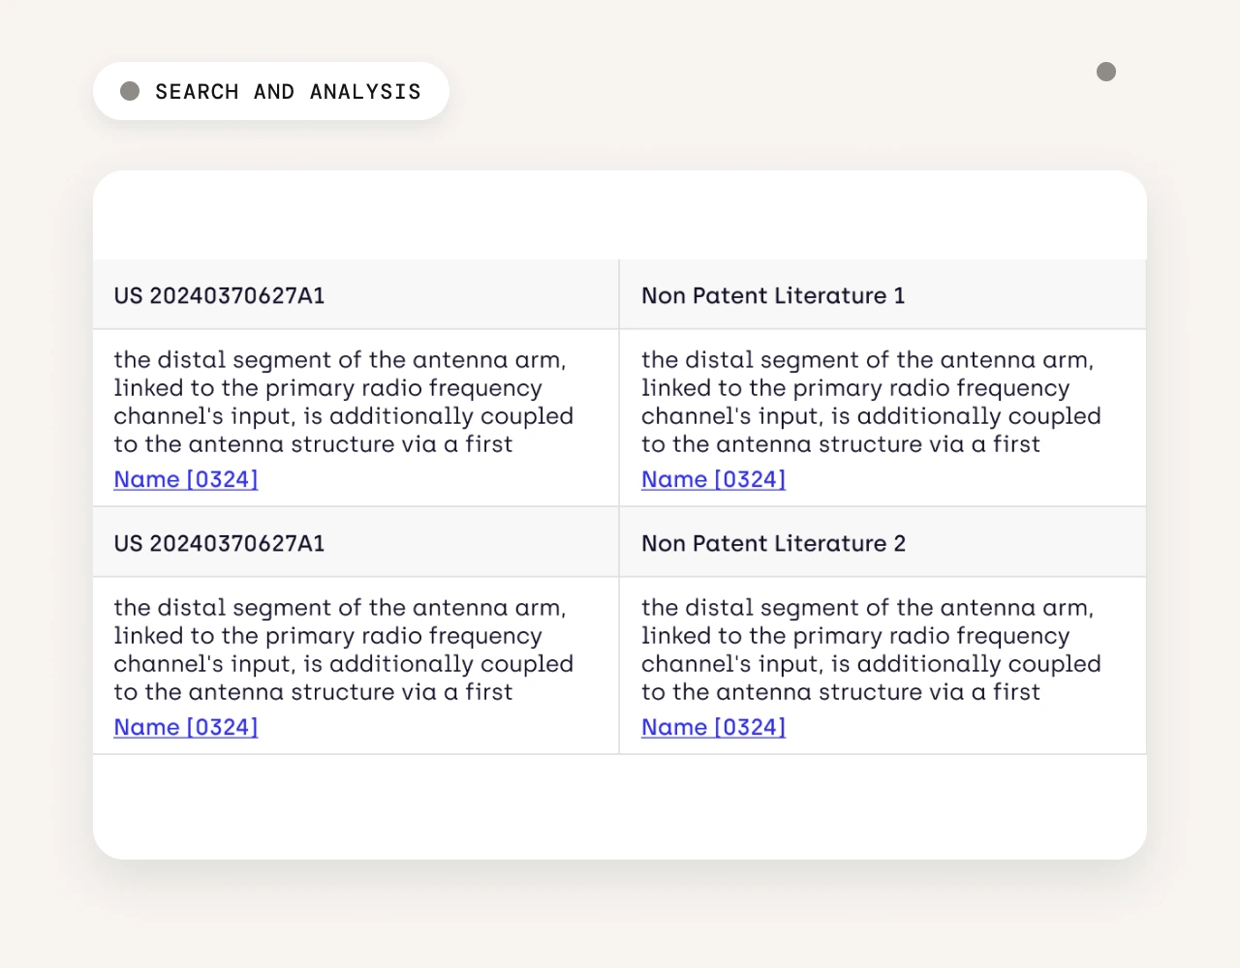
Task: Click the excerpt text under Non Patent Literature 2
Action: (871, 650)
